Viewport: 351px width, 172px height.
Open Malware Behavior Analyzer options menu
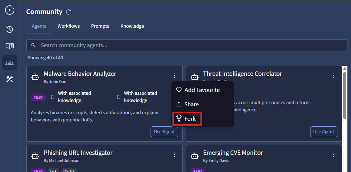[175, 76]
